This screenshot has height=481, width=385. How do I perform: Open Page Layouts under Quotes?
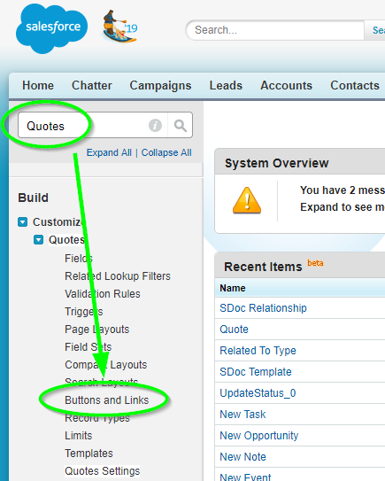[96, 330]
